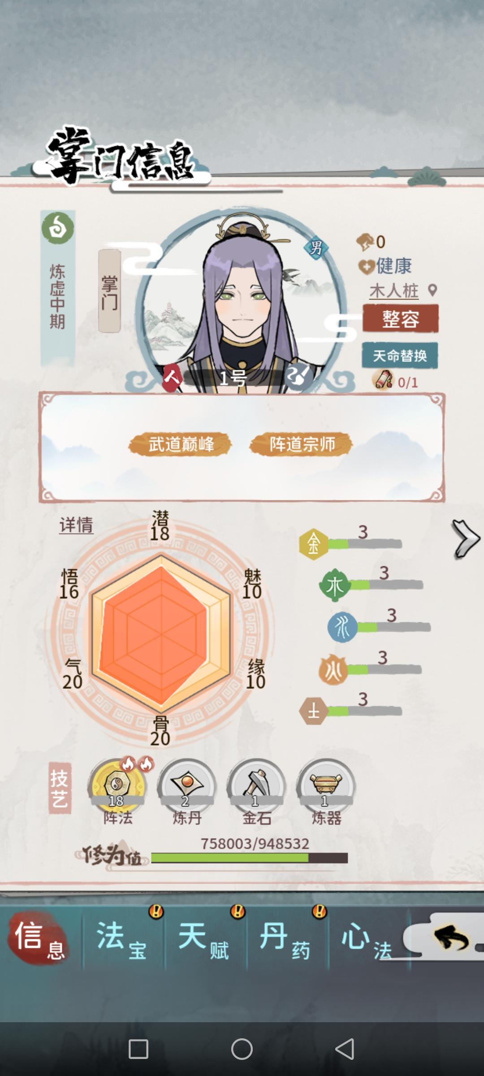Switch to the 天赋 tab
Viewport: 484px width, 1076px height.
coord(205,938)
